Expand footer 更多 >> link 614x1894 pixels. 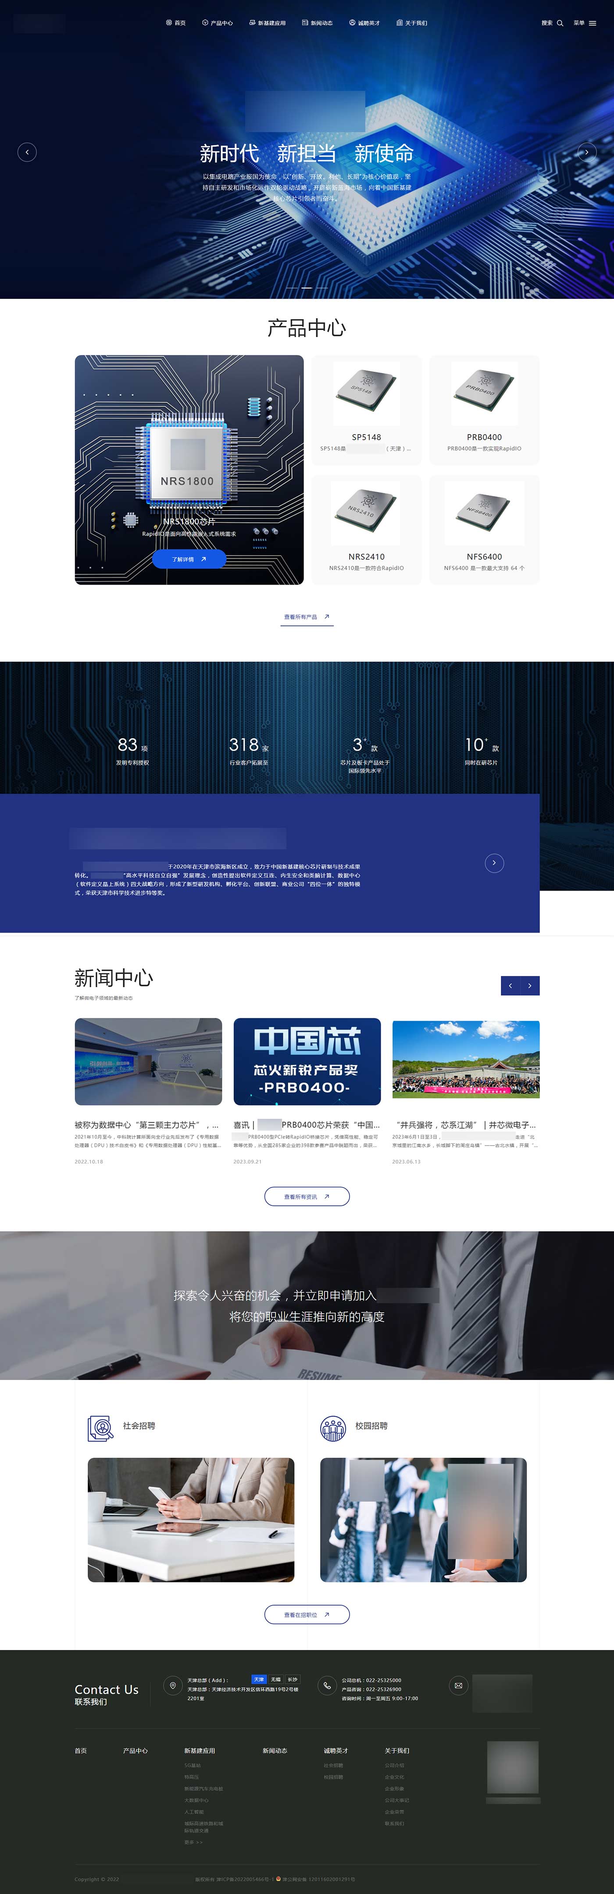193,1842
